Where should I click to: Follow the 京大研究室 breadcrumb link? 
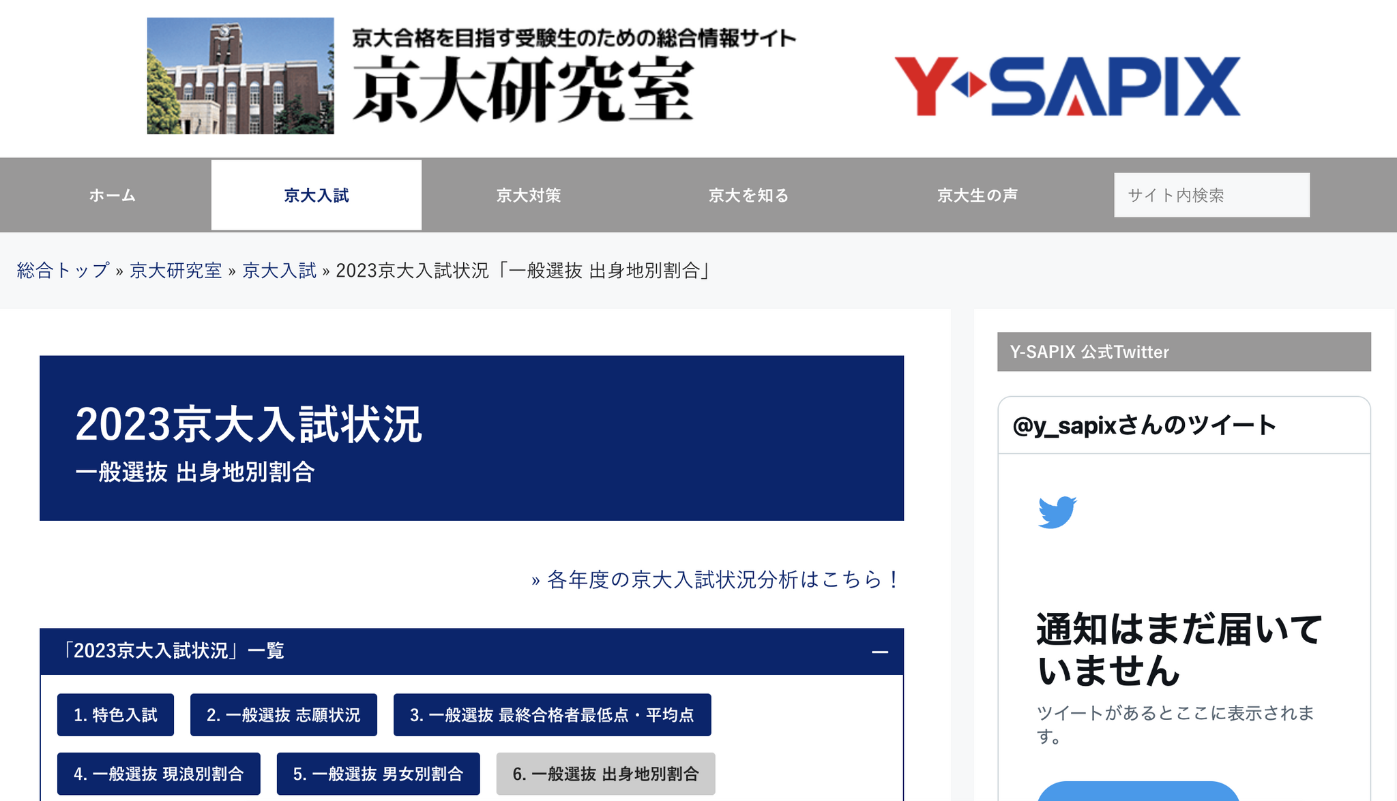click(175, 271)
